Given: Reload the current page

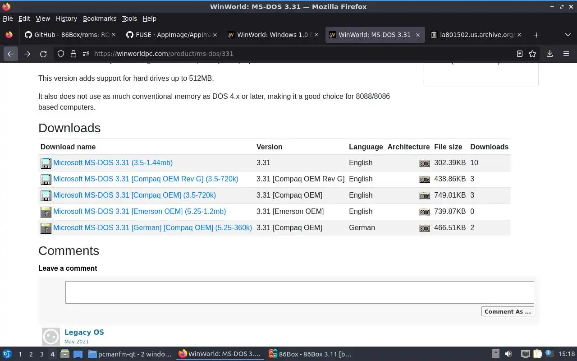Looking at the screenshot, I should coord(43,54).
